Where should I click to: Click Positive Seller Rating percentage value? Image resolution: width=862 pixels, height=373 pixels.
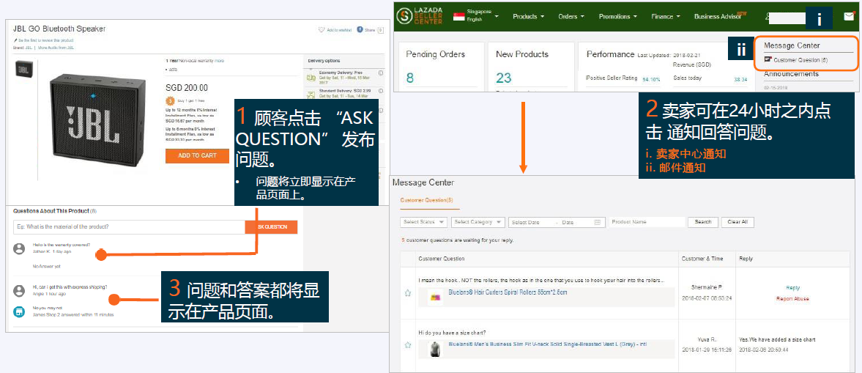[x=651, y=79]
